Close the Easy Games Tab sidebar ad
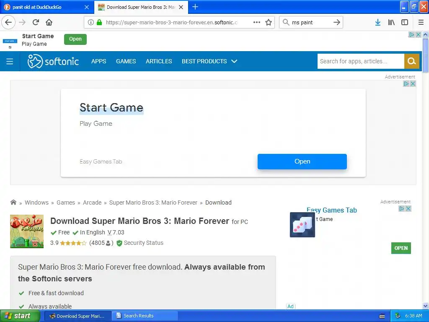Screen dimensions: 429x322 (408, 209)
